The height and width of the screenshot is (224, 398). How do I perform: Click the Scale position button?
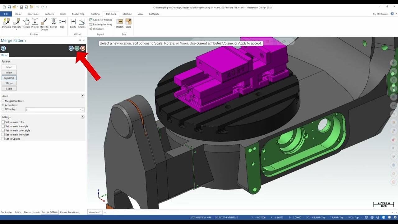(x=9, y=89)
